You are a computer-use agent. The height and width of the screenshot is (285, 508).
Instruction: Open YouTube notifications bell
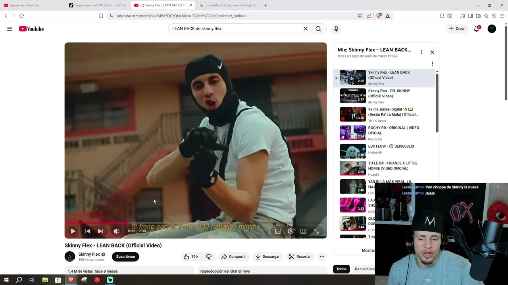click(477, 28)
